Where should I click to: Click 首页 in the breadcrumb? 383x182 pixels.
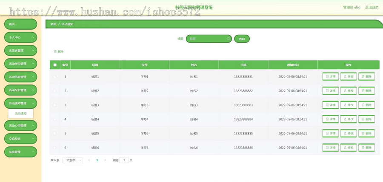(x=54, y=24)
